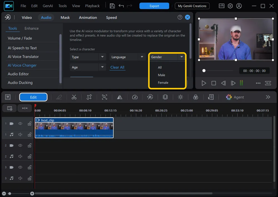This screenshot has height=197, width=278.
Task: Open the color adjustment sun icon
Action: coord(180,97)
